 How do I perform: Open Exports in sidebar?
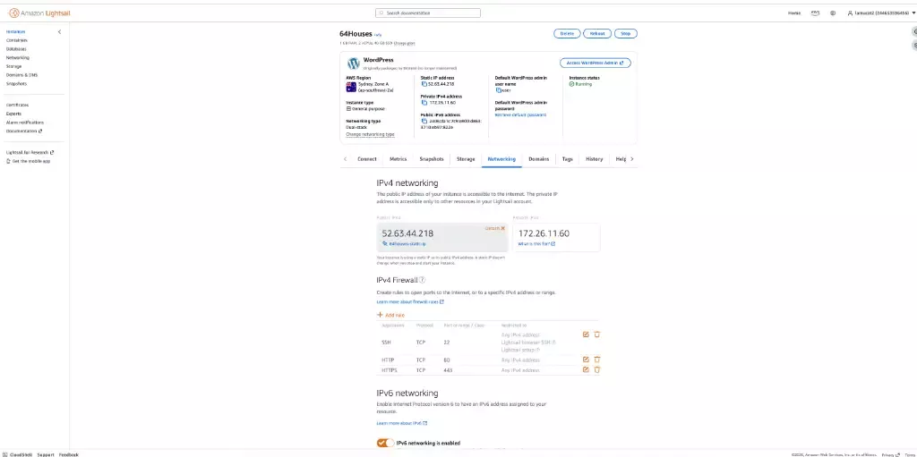tap(13, 114)
